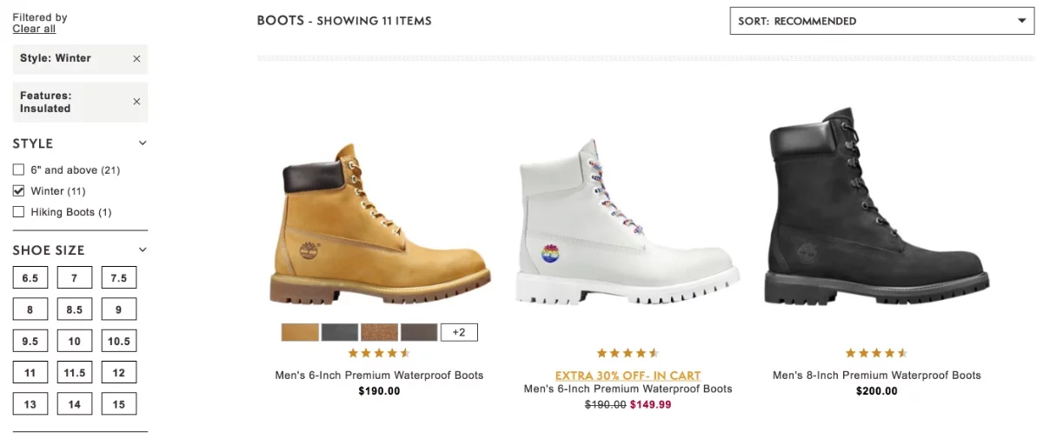
Task: Uncheck the Winter style checkbox
Action: [18, 190]
